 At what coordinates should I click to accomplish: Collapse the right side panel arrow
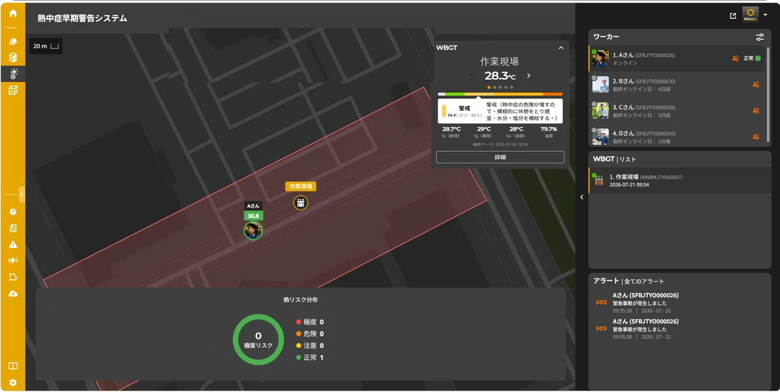pyautogui.click(x=582, y=197)
